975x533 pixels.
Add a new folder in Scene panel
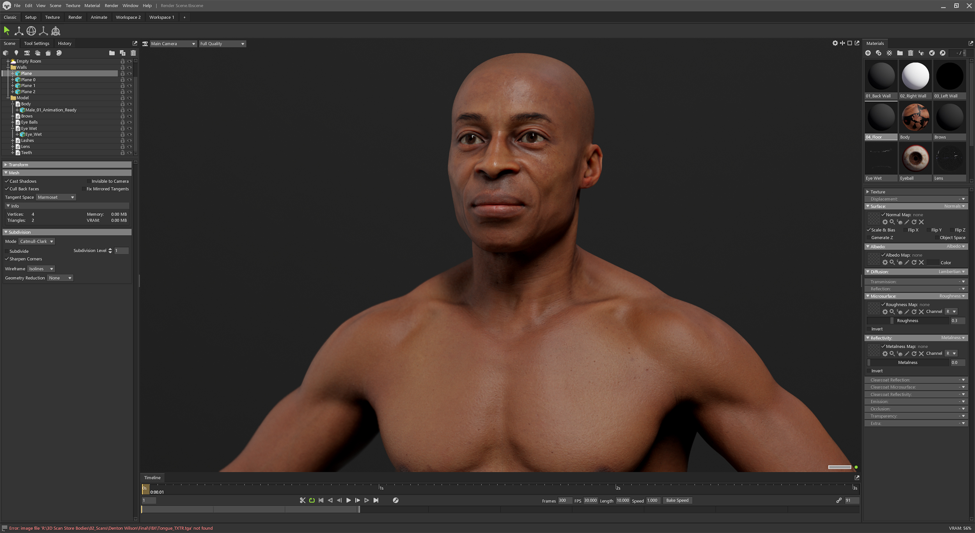(x=112, y=53)
